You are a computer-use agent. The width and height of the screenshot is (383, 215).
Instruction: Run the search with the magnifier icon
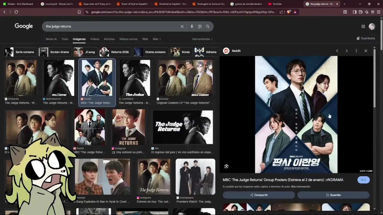click(x=208, y=26)
